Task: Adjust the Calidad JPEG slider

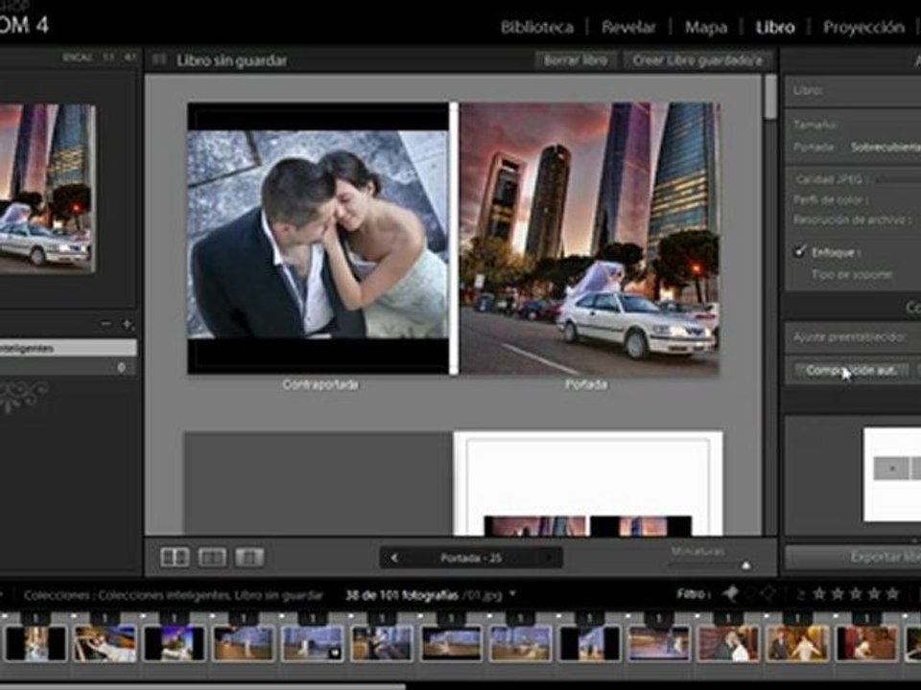Action: click(898, 179)
